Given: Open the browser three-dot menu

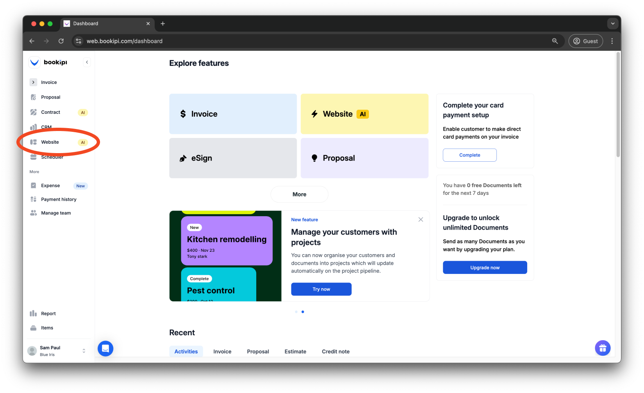Looking at the screenshot, I should point(612,41).
